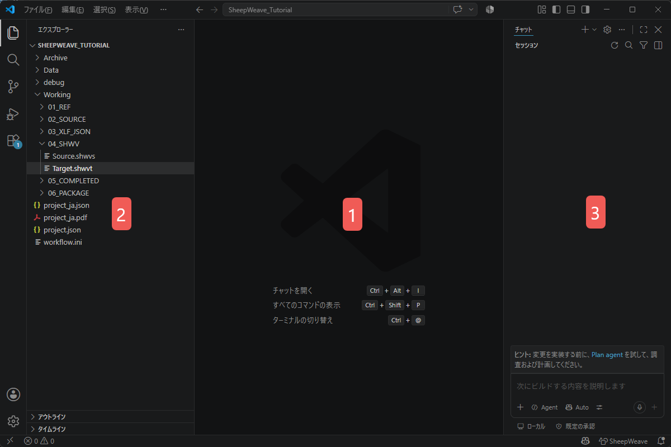Click the half-filled circle icon in title bar
Viewport: 671px width, 447px height.
click(490, 9)
